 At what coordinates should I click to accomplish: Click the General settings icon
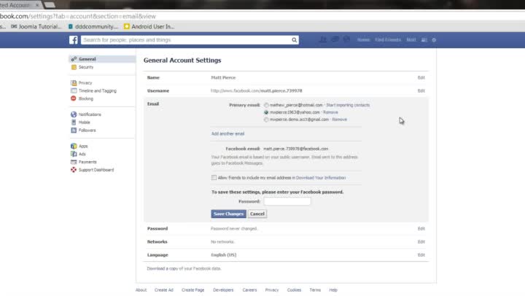coord(74,59)
